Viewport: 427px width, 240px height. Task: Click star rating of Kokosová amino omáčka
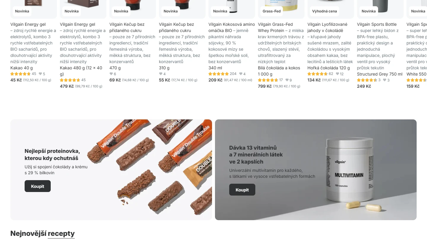[x=219, y=74]
